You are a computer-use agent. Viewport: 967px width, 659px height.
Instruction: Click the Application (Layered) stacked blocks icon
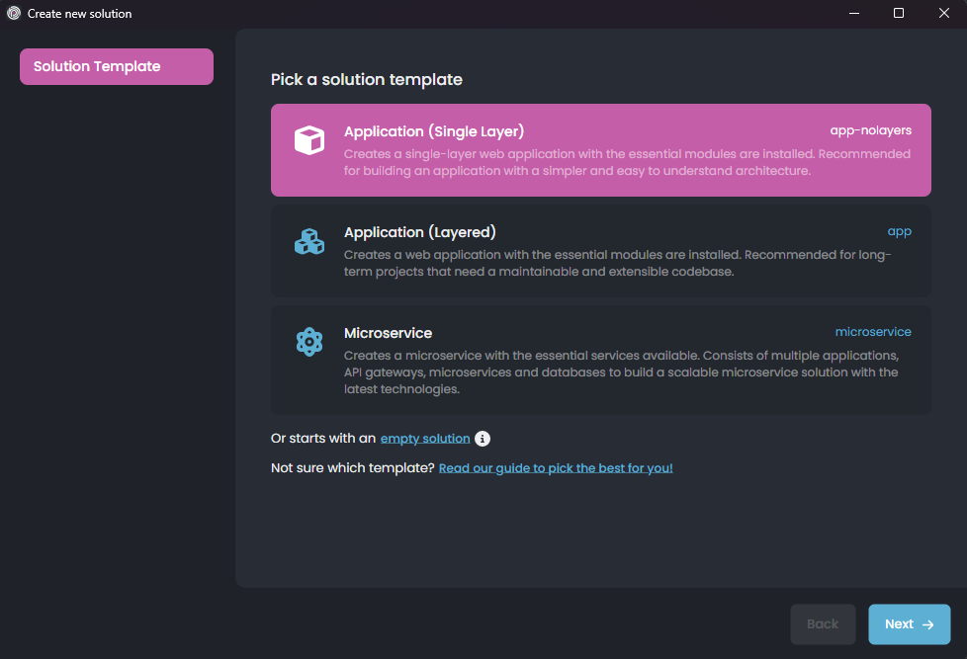click(x=309, y=240)
